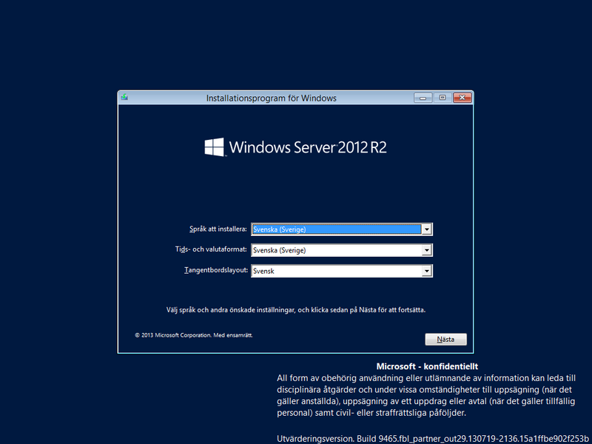Click the Tids- och valutaformat label
Image resolution: width=592 pixels, height=444 pixels.
[x=211, y=249]
